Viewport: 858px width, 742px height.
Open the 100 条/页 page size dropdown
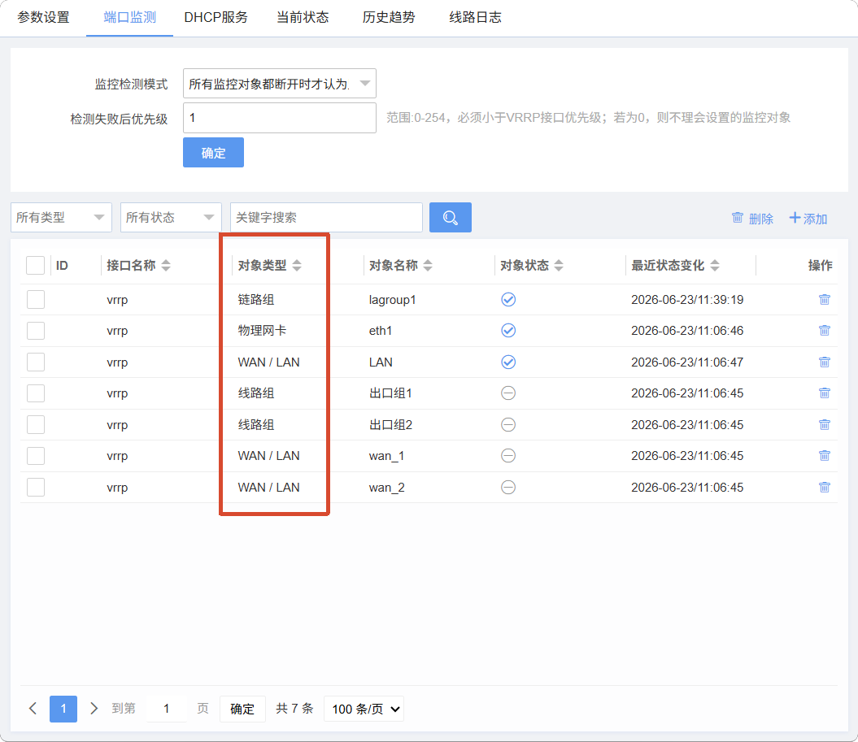pyautogui.click(x=364, y=709)
